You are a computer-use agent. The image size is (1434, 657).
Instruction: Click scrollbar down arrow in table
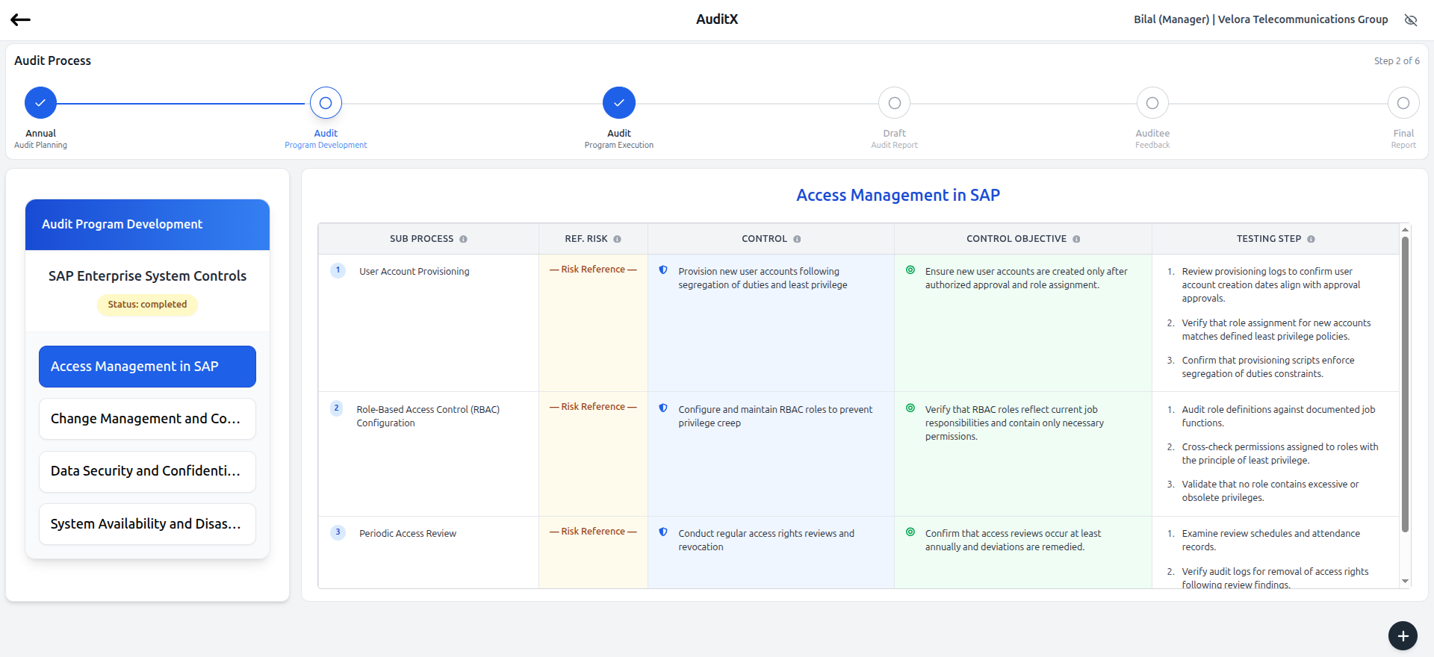pyautogui.click(x=1405, y=581)
